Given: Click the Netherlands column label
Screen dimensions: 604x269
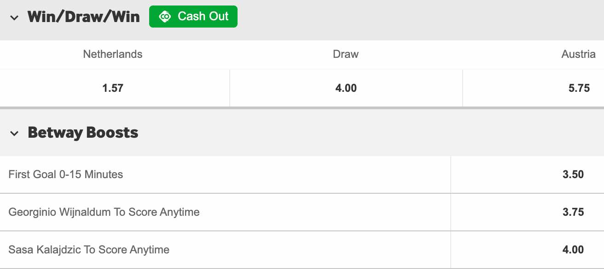Looking at the screenshot, I should 113,54.
